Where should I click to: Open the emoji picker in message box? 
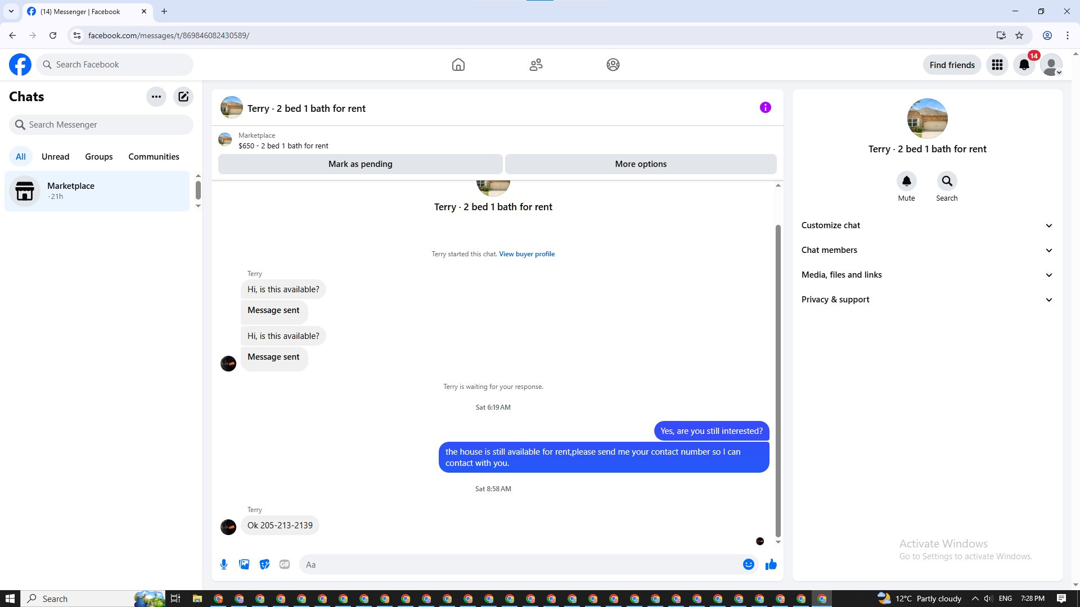coord(749,564)
